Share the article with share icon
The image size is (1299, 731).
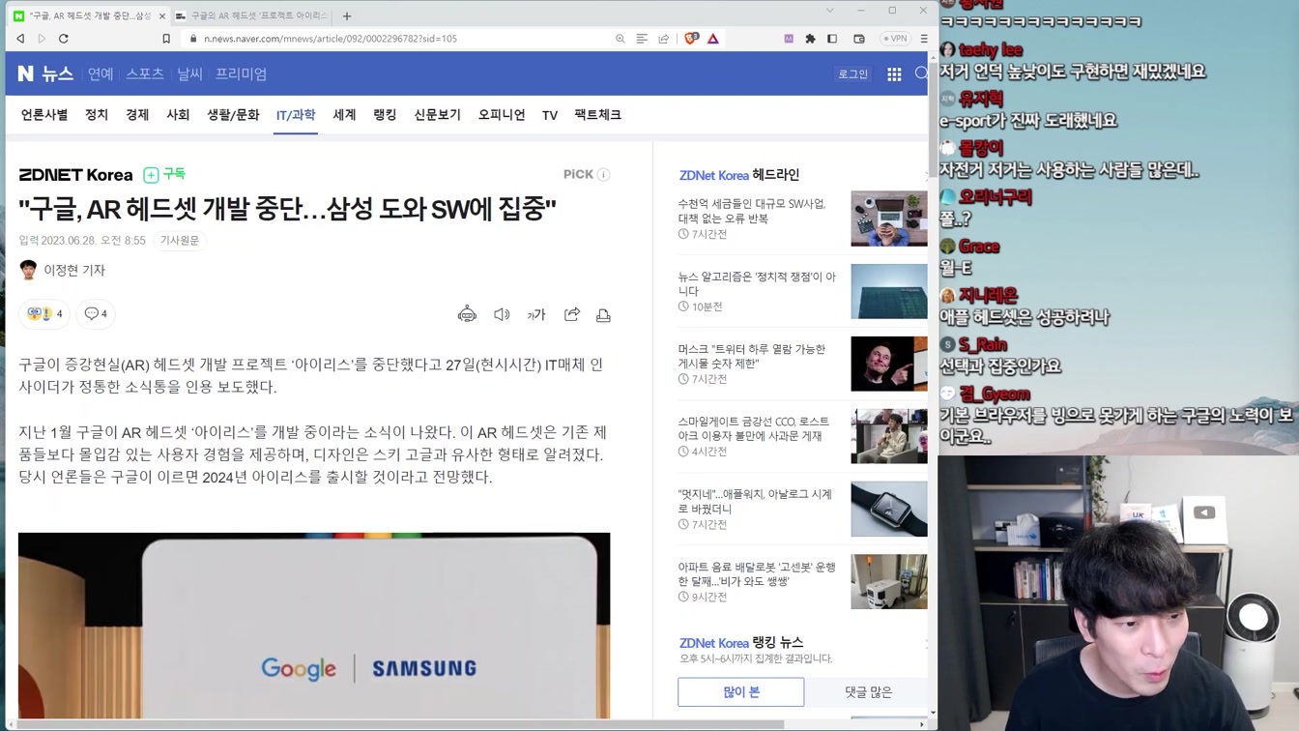(x=572, y=314)
